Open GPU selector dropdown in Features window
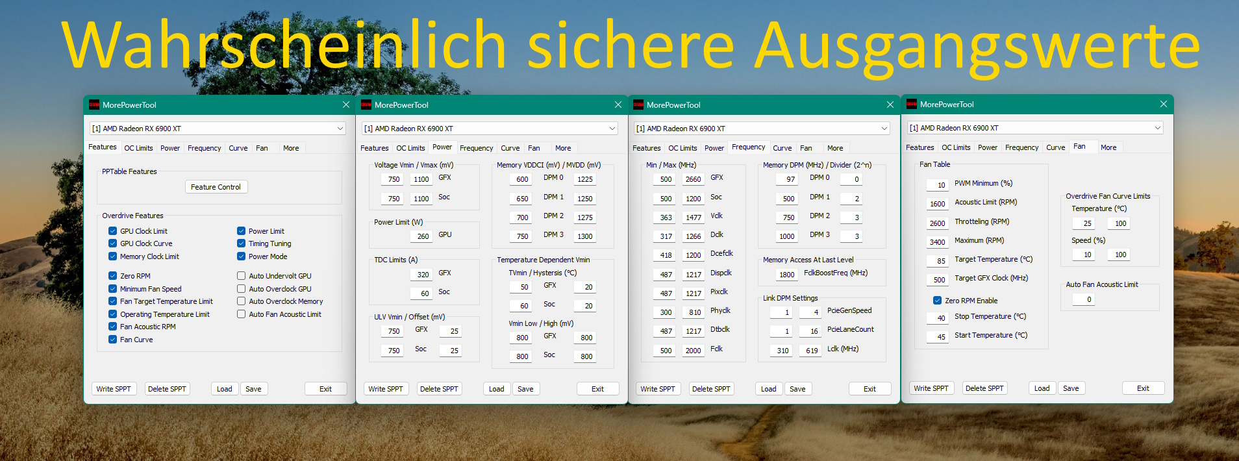This screenshot has width=1239, height=461. 218,129
